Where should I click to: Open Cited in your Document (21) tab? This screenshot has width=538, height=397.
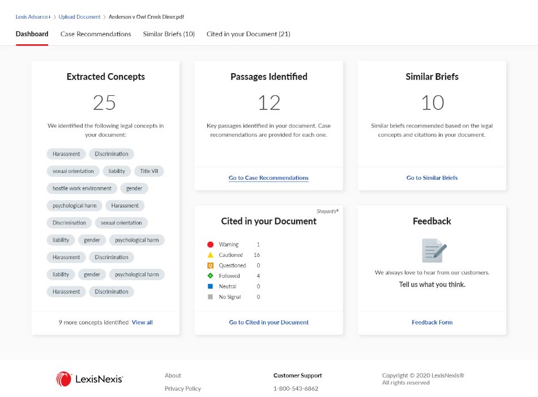pos(249,34)
